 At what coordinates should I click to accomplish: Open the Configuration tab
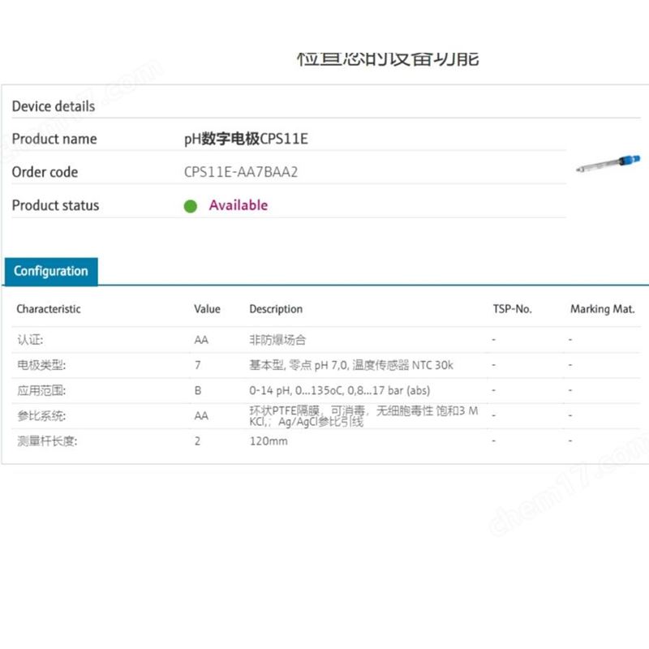pos(51,271)
